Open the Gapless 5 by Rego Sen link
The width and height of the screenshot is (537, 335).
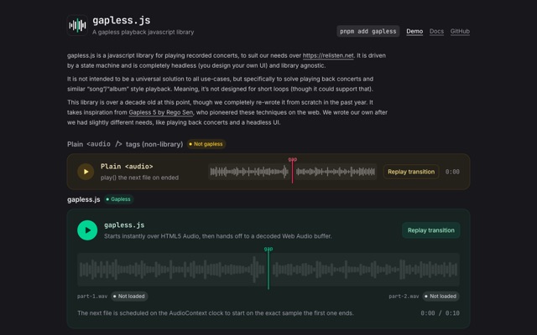pos(161,112)
